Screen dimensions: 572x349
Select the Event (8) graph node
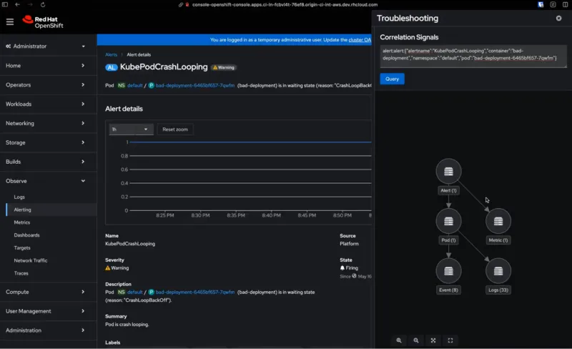tap(448, 271)
